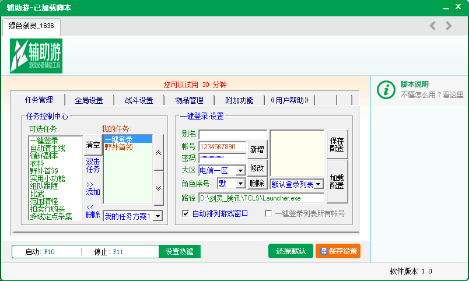Open the 物品管理 tab

pyautogui.click(x=190, y=100)
